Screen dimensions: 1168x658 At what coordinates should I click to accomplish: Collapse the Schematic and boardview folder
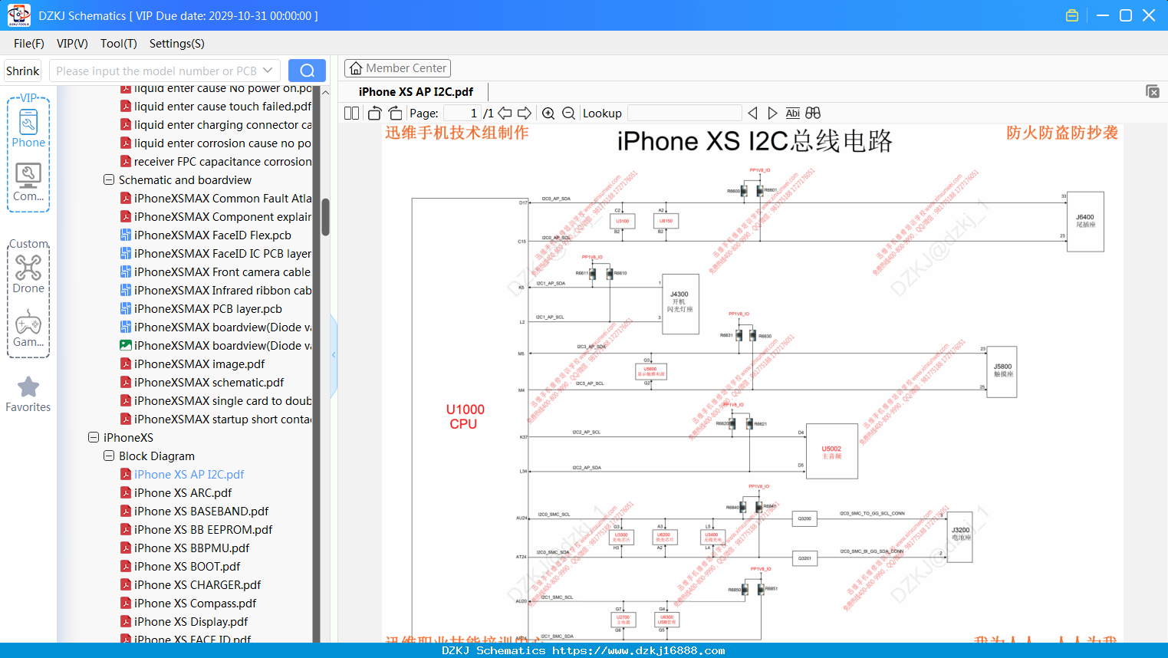(109, 180)
